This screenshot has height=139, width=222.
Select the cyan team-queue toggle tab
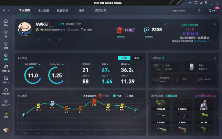[x=124, y=58]
